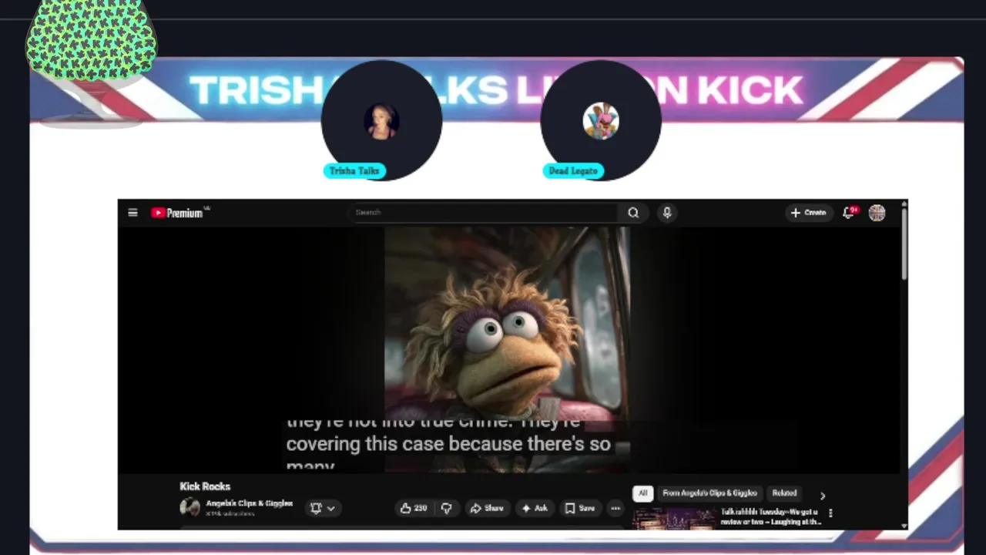Save the video to a playlist
The height and width of the screenshot is (555, 986).
(580, 508)
